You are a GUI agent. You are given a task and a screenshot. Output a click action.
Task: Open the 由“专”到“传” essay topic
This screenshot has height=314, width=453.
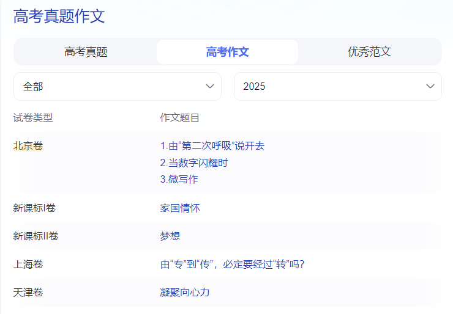[x=232, y=265]
